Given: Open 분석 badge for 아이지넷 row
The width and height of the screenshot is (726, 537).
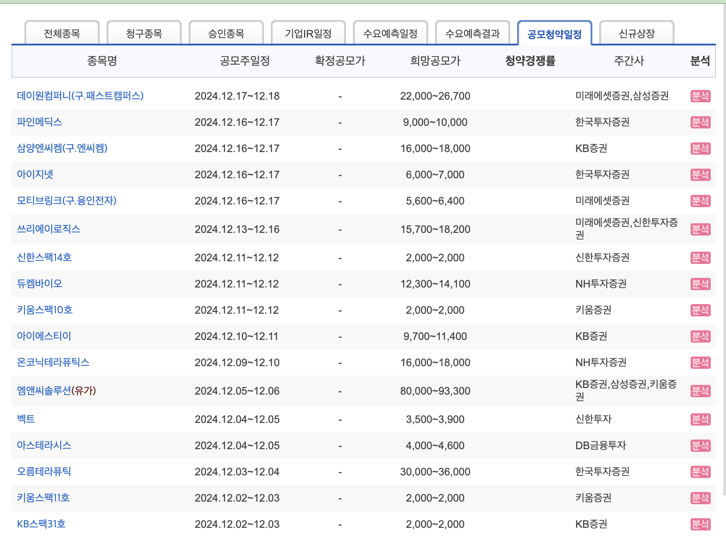Looking at the screenshot, I should click(x=700, y=175).
